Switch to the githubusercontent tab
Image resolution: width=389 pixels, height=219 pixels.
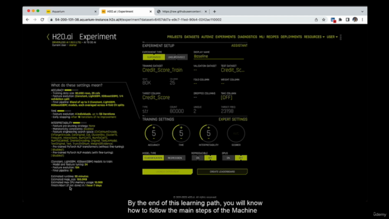tap(182, 12)
